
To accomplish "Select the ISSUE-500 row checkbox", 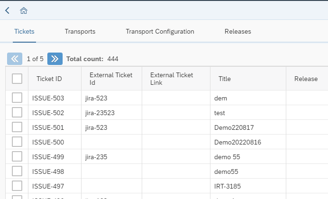I will click(x=17, y=142).
